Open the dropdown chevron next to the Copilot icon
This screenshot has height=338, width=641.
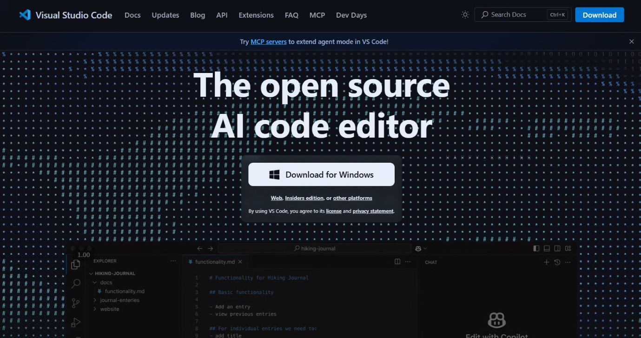(425, 249)
